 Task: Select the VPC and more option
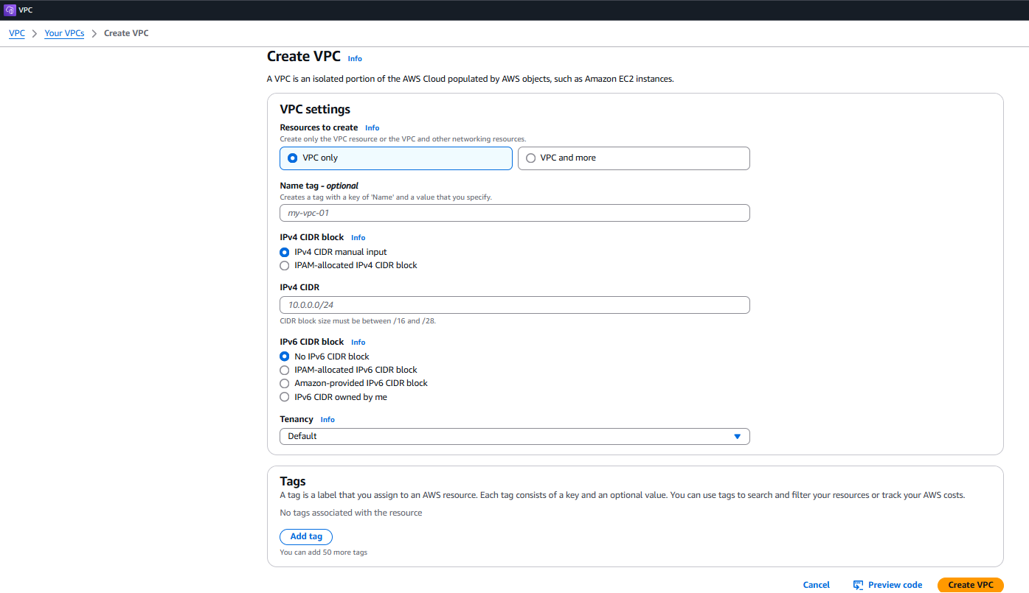(x=530, y=158)
